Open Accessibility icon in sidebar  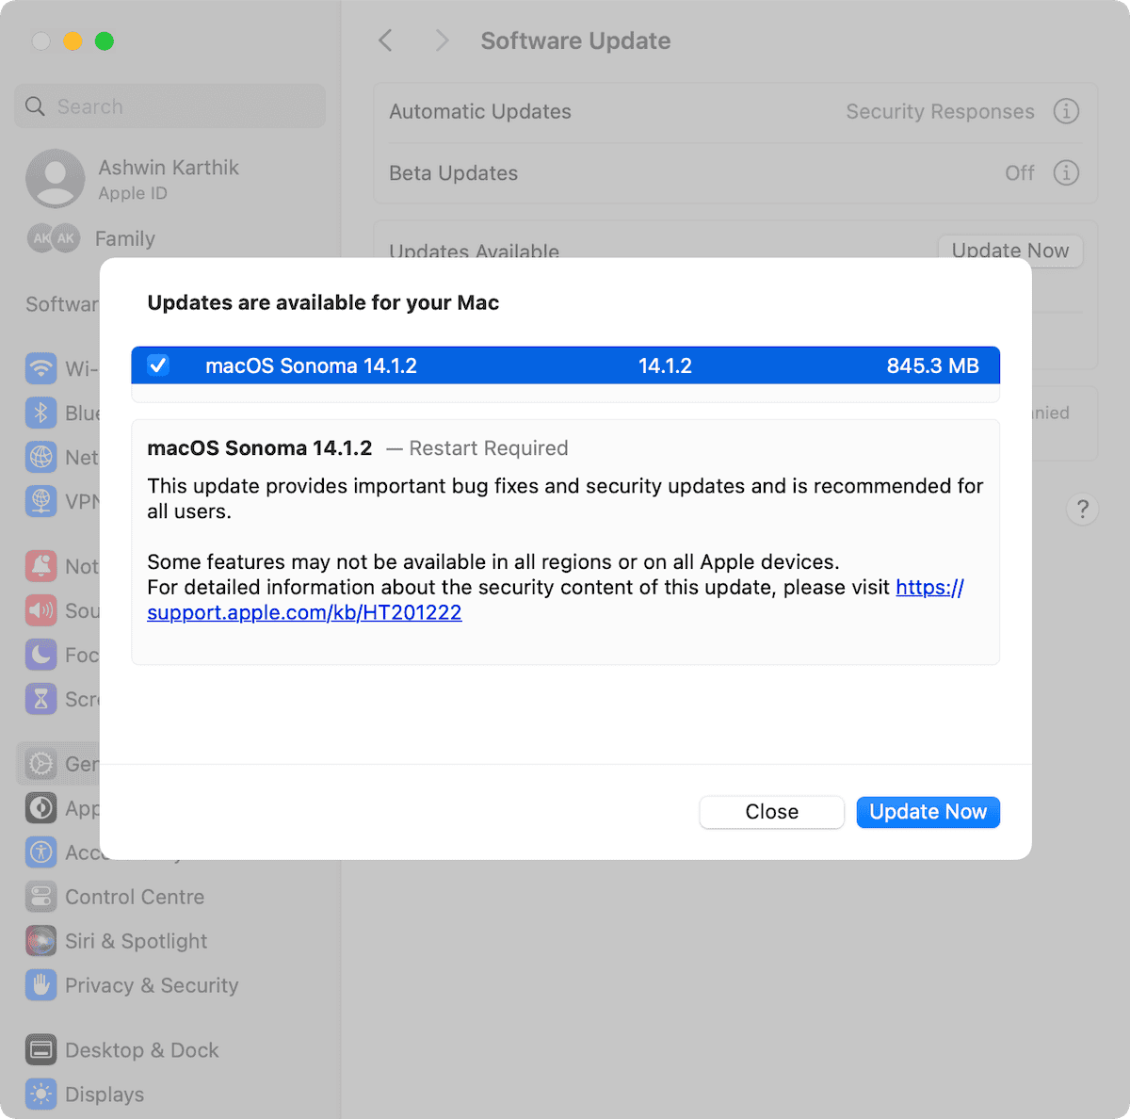(x=40, y=852)
